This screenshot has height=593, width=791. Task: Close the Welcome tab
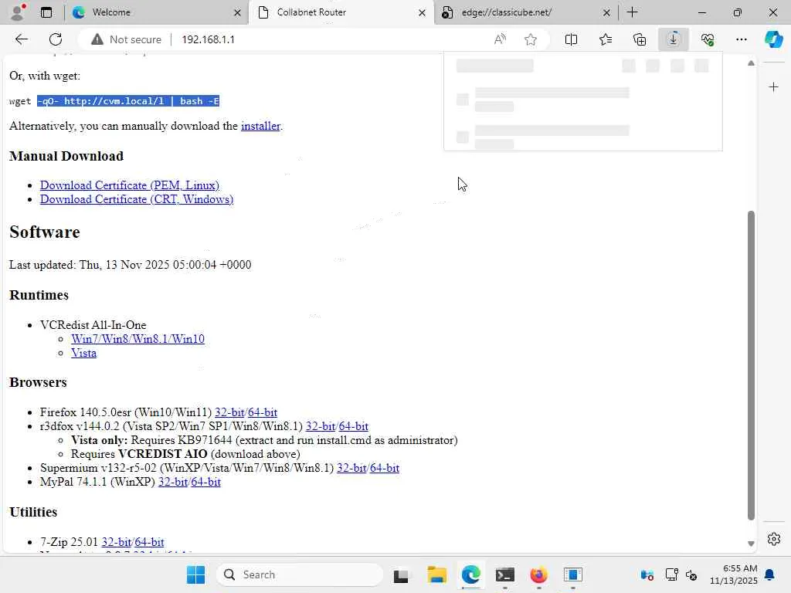point(237,12)
